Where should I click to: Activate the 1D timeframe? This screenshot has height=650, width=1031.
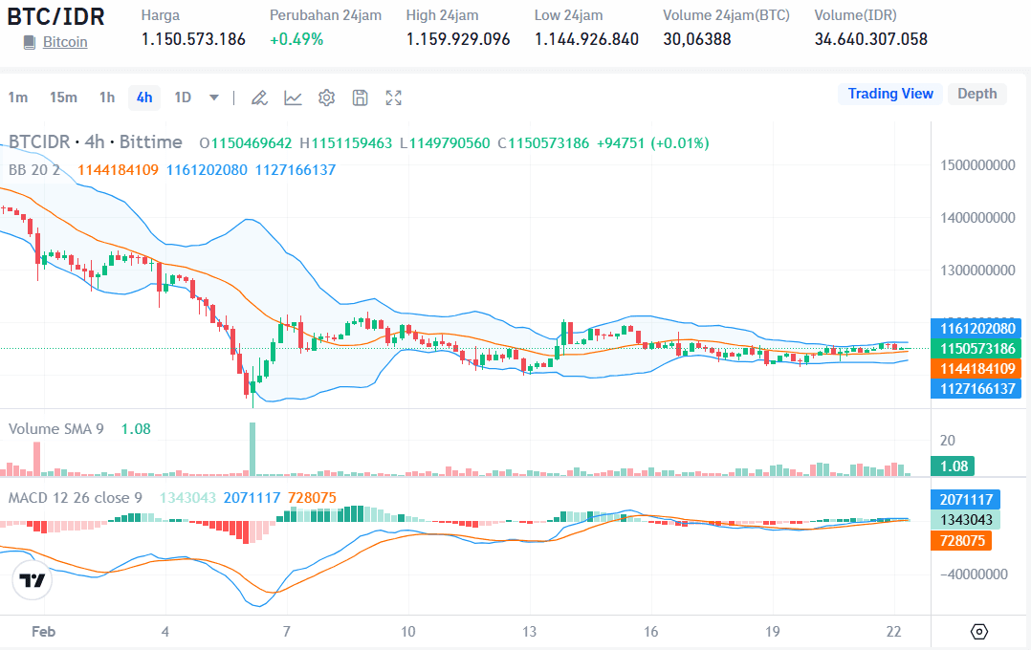pos(183,97)
